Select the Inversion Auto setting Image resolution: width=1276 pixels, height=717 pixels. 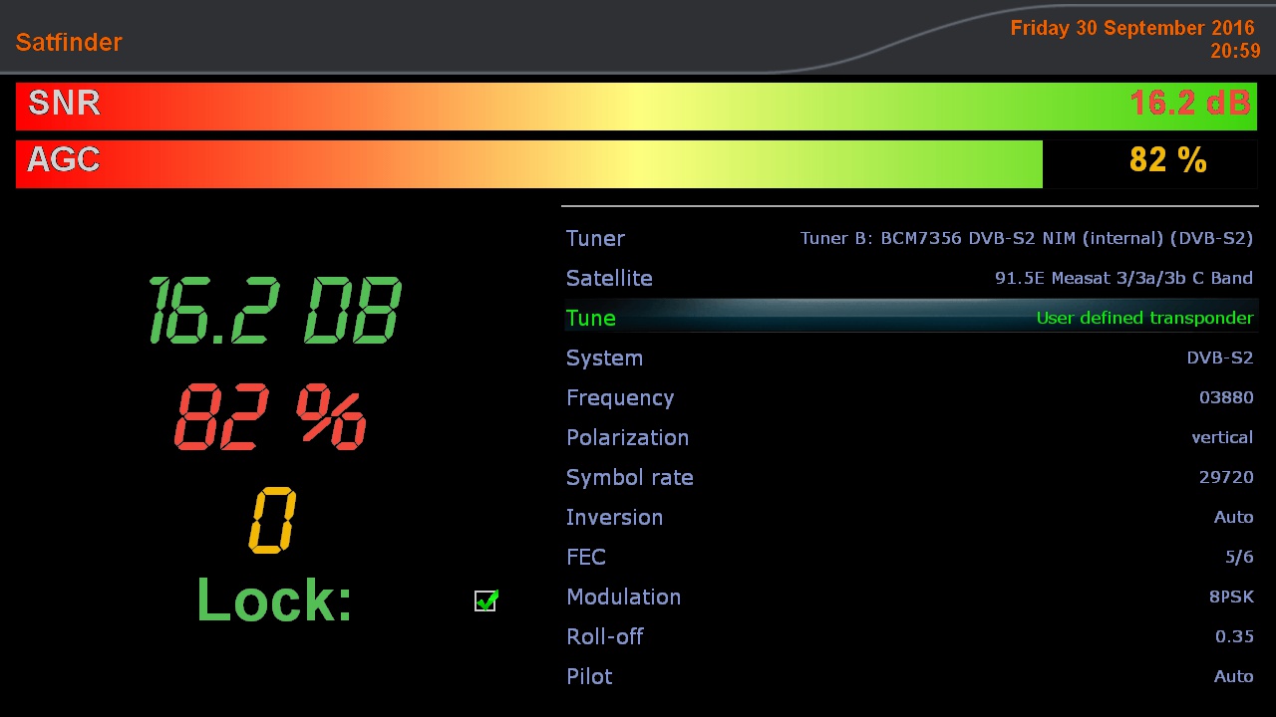(x=1232, y=517)
